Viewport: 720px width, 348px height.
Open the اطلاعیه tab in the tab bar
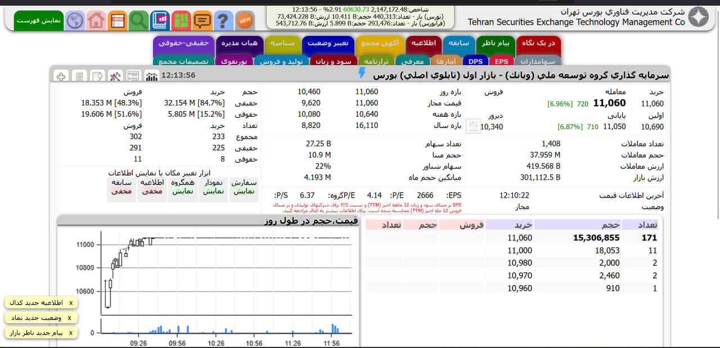point(424,43)
